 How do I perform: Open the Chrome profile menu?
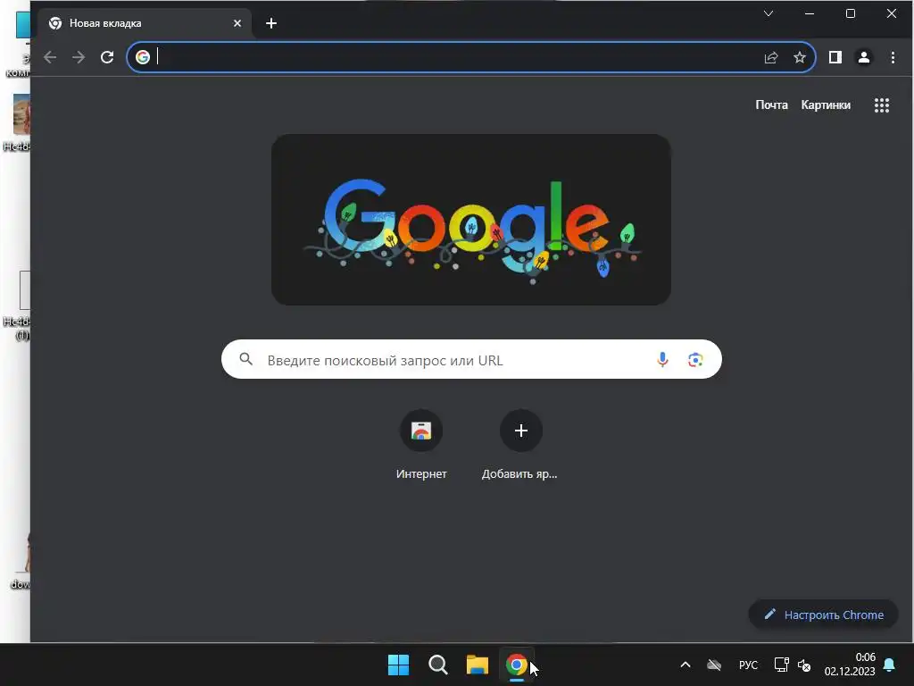pyautogui.click(x=864, y=57)
